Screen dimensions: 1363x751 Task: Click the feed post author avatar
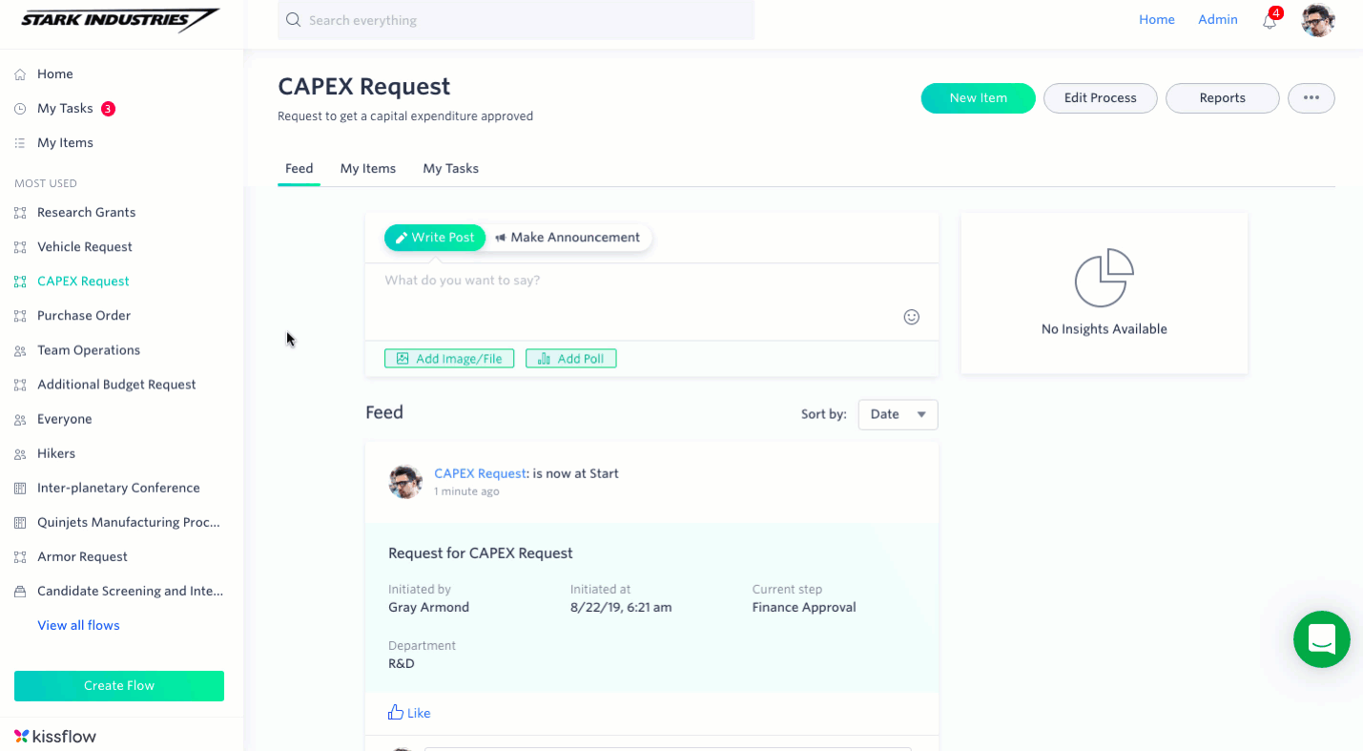pos(405,482)
